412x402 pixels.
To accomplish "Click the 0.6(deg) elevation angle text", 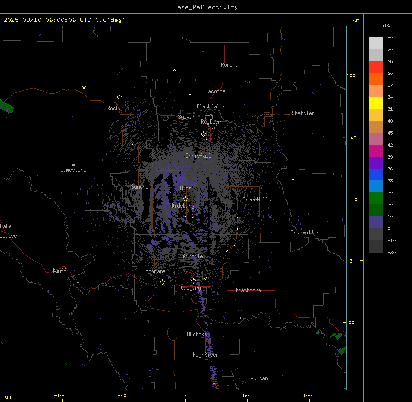I will click(x=110, y=20).
